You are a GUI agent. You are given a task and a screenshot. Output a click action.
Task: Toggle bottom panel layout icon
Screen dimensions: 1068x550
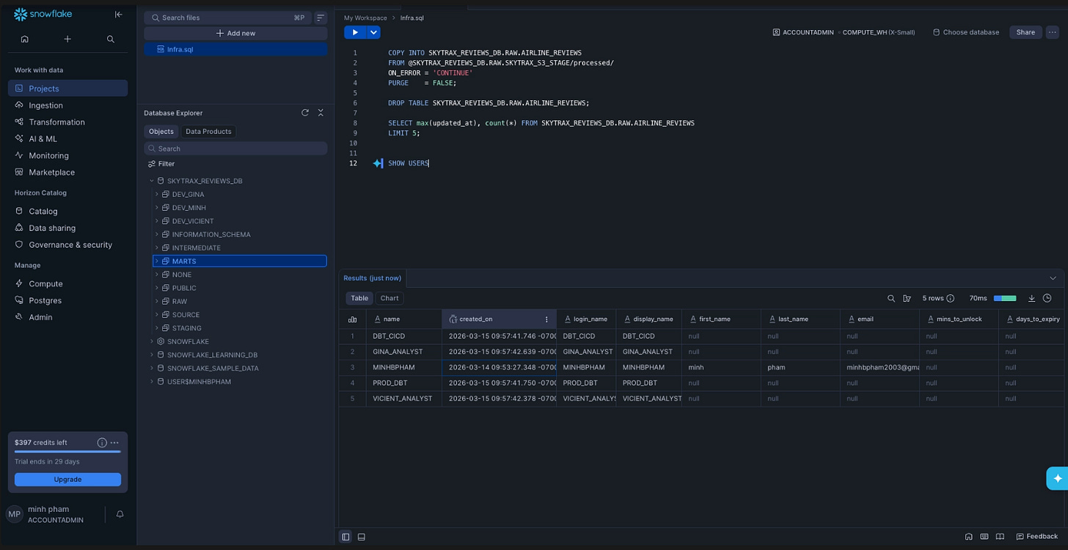click(x=362, y=537)
